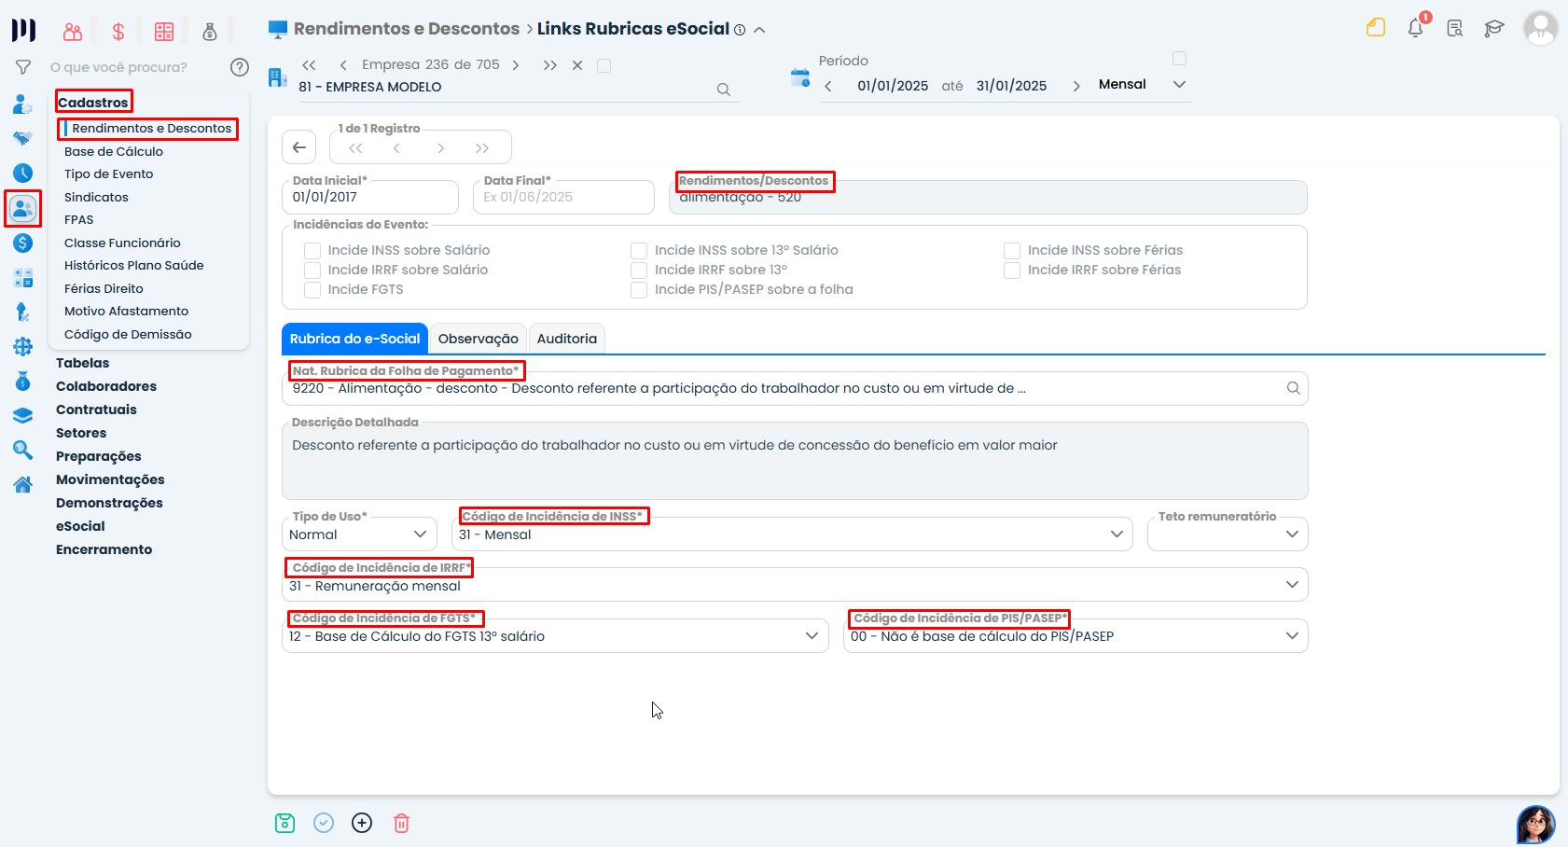1568x847 pixels.
Task: Focus the 'O que você procura?' search box
Action: point(118,67)
